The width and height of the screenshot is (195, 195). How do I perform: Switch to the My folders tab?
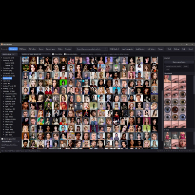click(33, 49)
